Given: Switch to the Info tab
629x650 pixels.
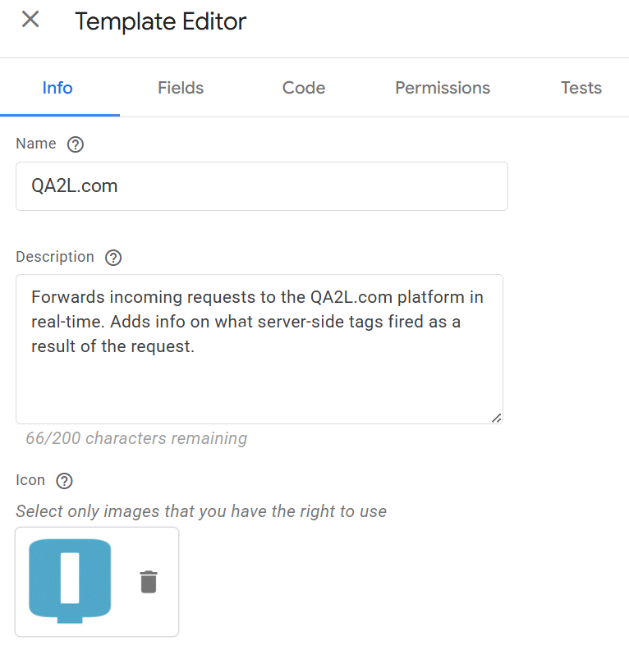Looking at the screenshot, I should [x=57, y=88].
